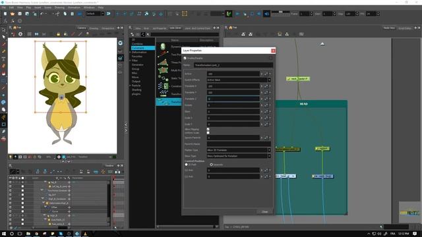Viewport: 422px width, 237px height.
Task: Select the Output category in the Node Library
Action: [136, 82]
